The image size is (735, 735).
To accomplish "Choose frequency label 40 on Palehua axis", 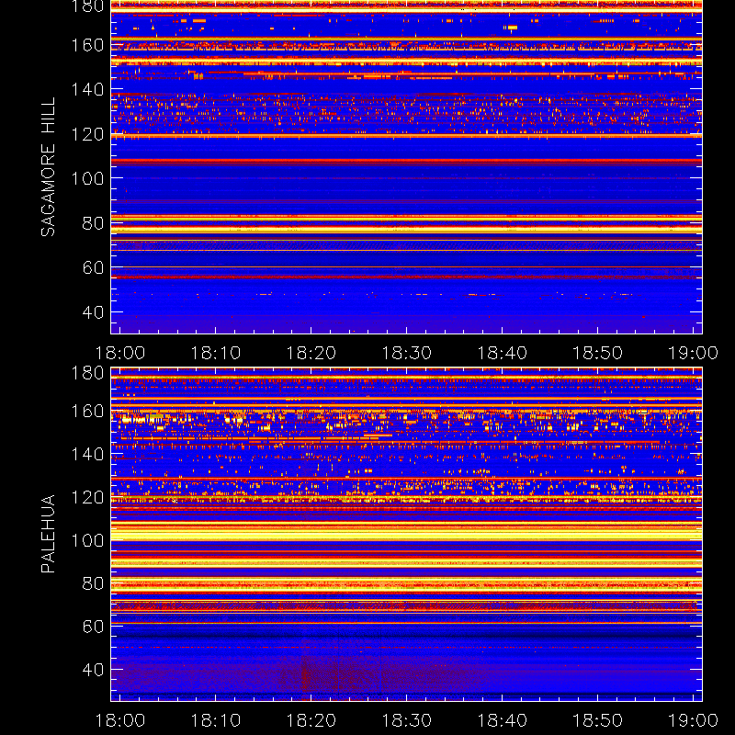I will point(93,670).
